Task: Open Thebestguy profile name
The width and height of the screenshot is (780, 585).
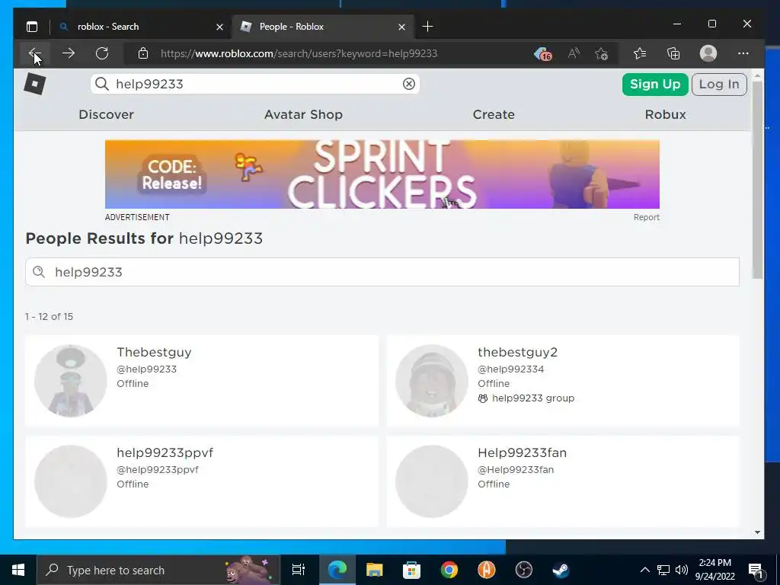Action: click(154, 352)
